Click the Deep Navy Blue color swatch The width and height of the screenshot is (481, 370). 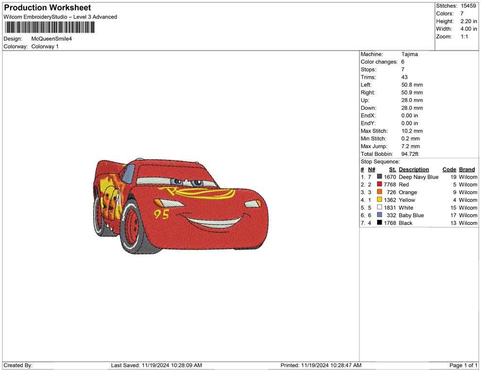click(379, 177)
